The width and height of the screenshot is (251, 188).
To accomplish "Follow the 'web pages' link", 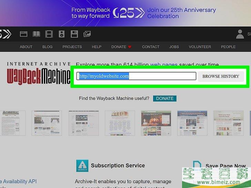I will coord(164,64).
